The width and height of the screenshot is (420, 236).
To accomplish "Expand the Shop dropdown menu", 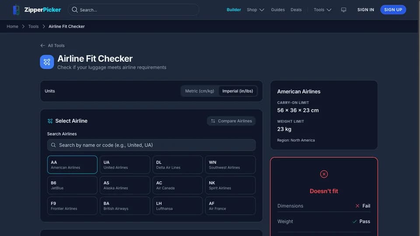I will click(x=255, y=10).
